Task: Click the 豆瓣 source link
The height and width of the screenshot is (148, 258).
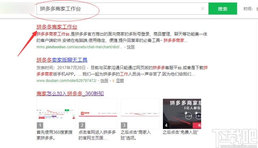Action: (x=120, y=81)
